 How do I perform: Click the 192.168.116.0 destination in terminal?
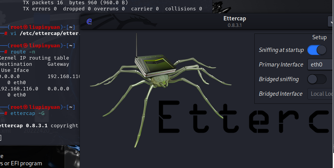point(19,89)
